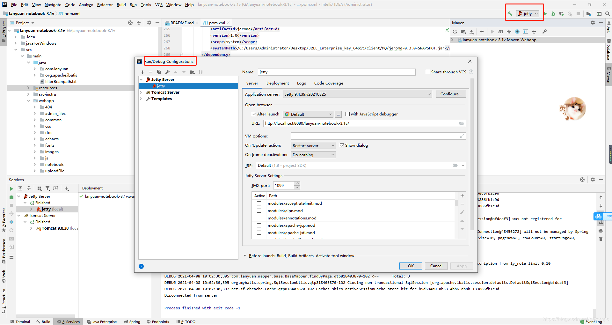Screen dimensions: 612x325
Task: Click the URL input field
Action: pos(364,123)
